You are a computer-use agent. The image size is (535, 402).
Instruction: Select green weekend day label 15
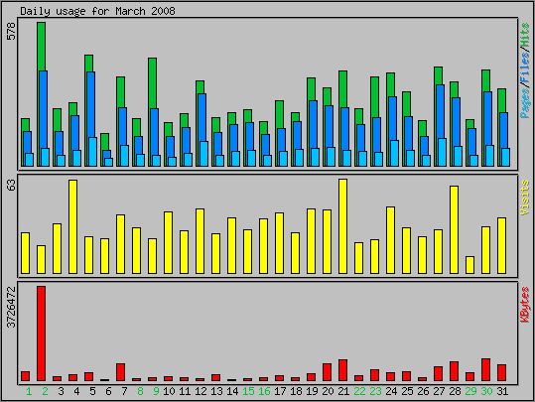(248, 391)
